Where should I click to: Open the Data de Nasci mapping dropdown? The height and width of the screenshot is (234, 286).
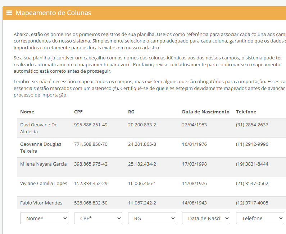[x=206, y=218]
